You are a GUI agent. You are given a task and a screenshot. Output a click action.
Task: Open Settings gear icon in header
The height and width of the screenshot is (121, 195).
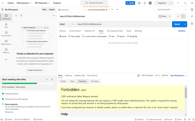coord(139,3)
